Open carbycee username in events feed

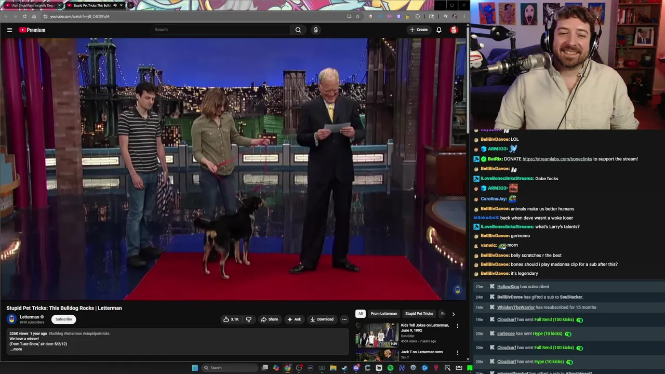click(x=506, y=333)
